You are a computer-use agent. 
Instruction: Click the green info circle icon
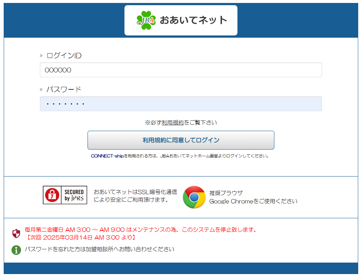click(x=16, y=250)
